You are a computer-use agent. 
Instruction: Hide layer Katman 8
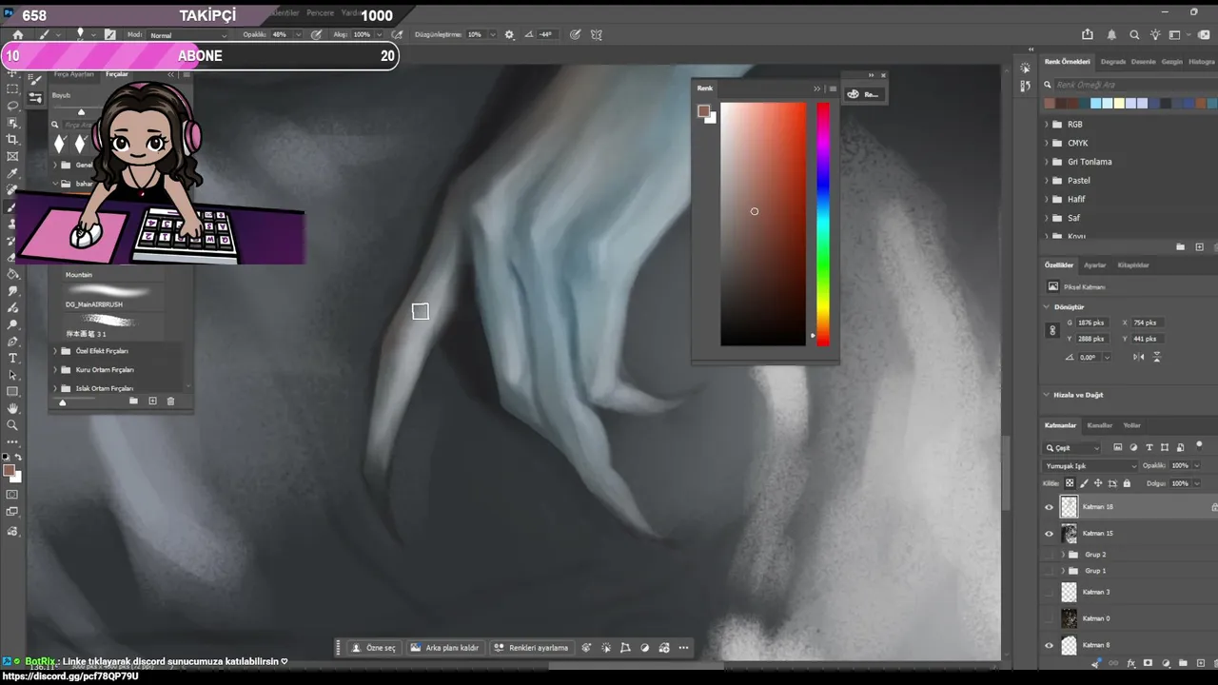coord(1050,645)
